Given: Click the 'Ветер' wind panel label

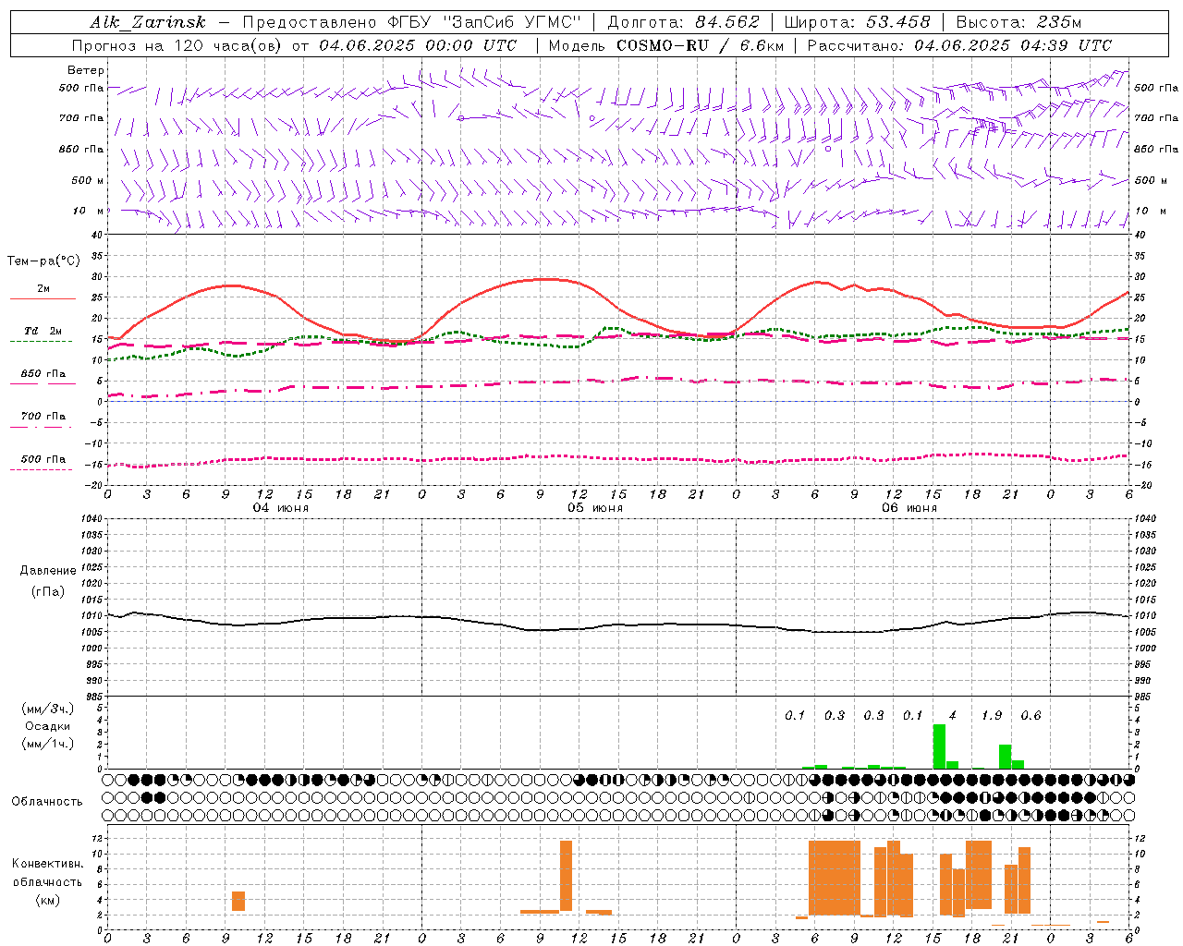Looking at the screenshot, I should click(86, 70).
